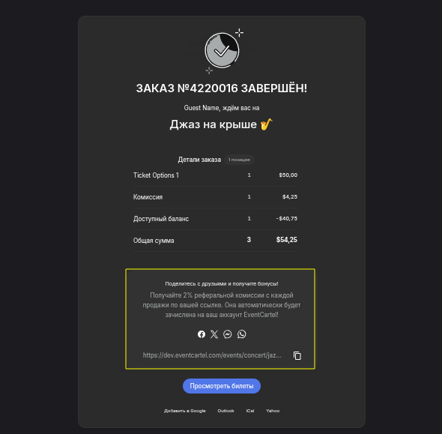This screenshot has height=434, width=442.
Task: Share through Messenger icon
Action: (x=228, y=334)
